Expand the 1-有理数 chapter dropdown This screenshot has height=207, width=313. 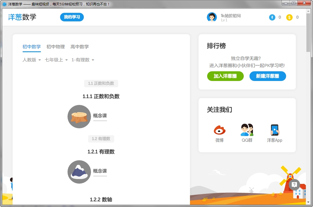pyautogui.click(x=83, y=60)
